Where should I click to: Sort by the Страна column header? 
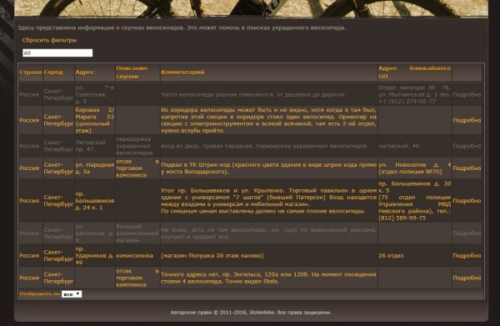pos(30,72)
